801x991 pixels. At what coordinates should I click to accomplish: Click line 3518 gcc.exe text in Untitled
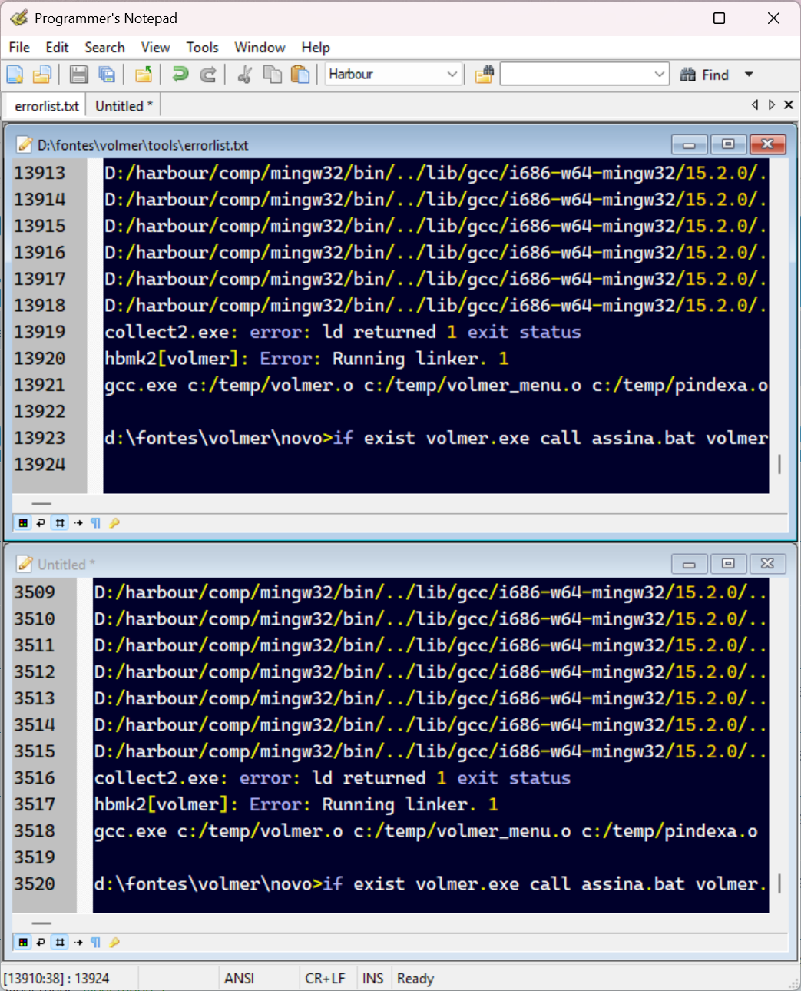pos(425,831)
